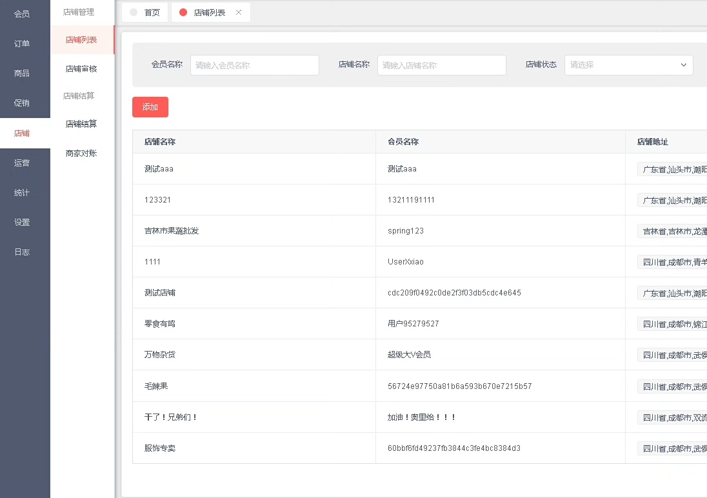This screenshot has height=498, width=707.
Task: Go to 订单 in the sidebar
Action: tap(22, 43)
